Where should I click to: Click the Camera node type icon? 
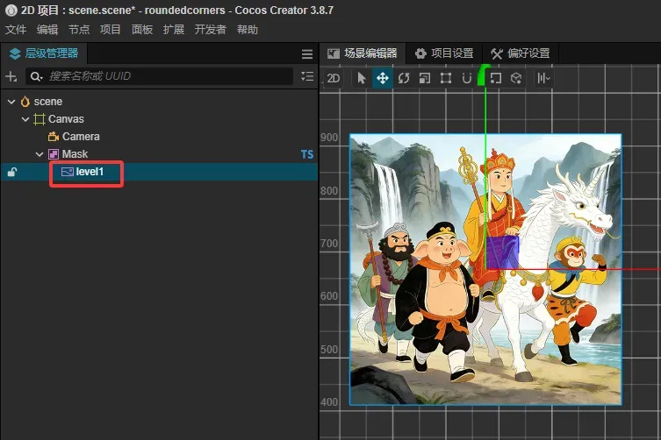coord(54,137)
